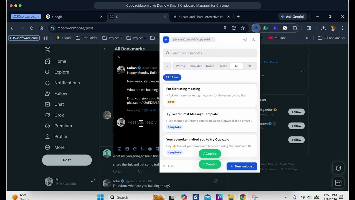Viewport: 355px width, 200px height.
Task: Open All Bookmarks folder in bookmarks bar
Action: 331,38
